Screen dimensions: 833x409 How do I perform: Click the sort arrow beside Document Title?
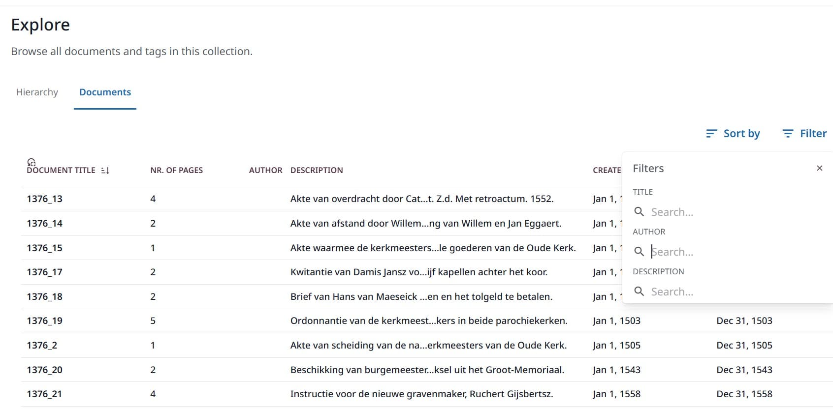105,171
